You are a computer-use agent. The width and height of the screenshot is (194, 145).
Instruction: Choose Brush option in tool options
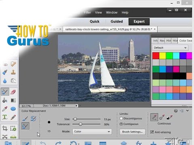click(25, 118)
